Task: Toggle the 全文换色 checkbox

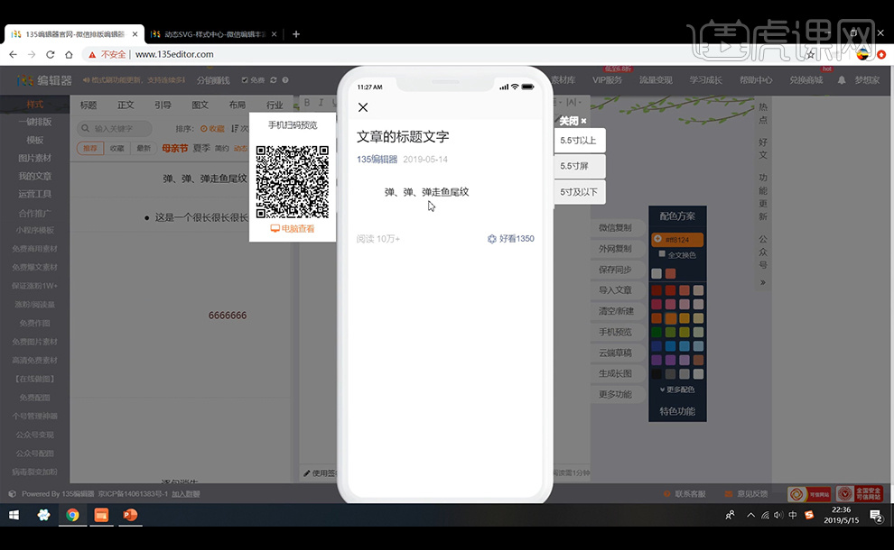Action: [662, 254]
